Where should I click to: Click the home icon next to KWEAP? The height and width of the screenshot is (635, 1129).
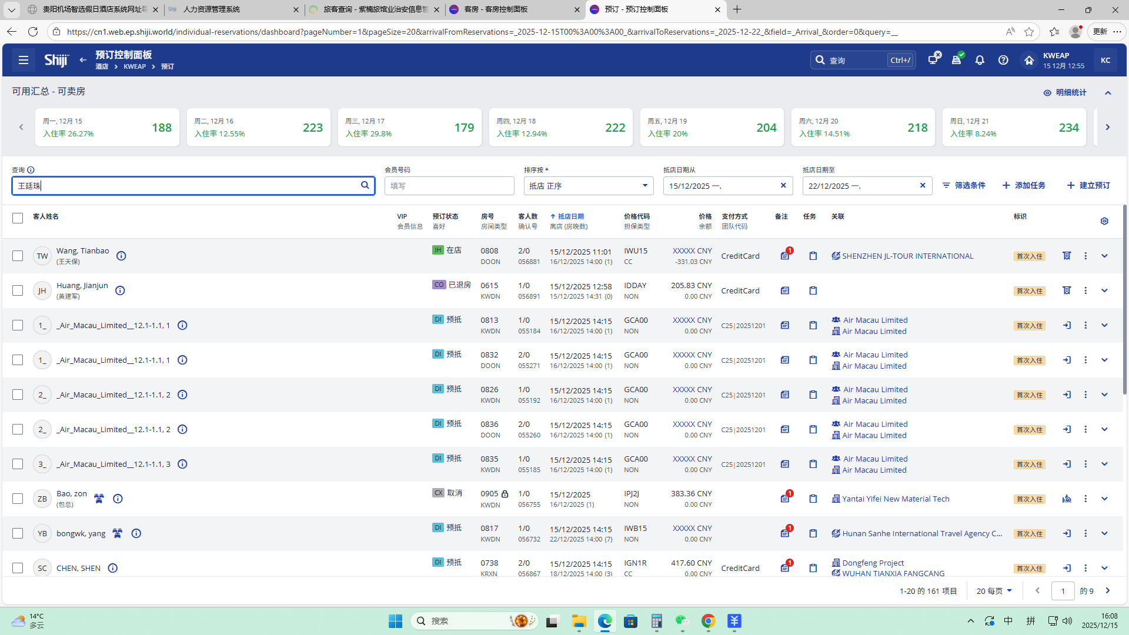1028,60
